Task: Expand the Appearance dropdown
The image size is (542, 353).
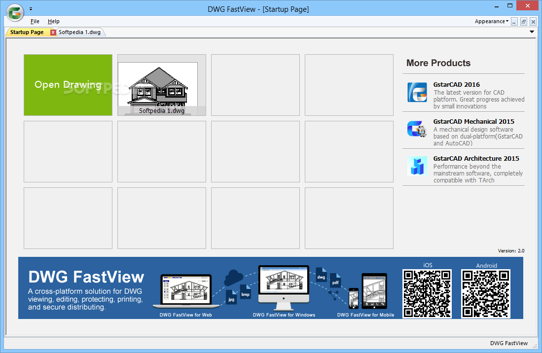Action: [x=492, y=21]
